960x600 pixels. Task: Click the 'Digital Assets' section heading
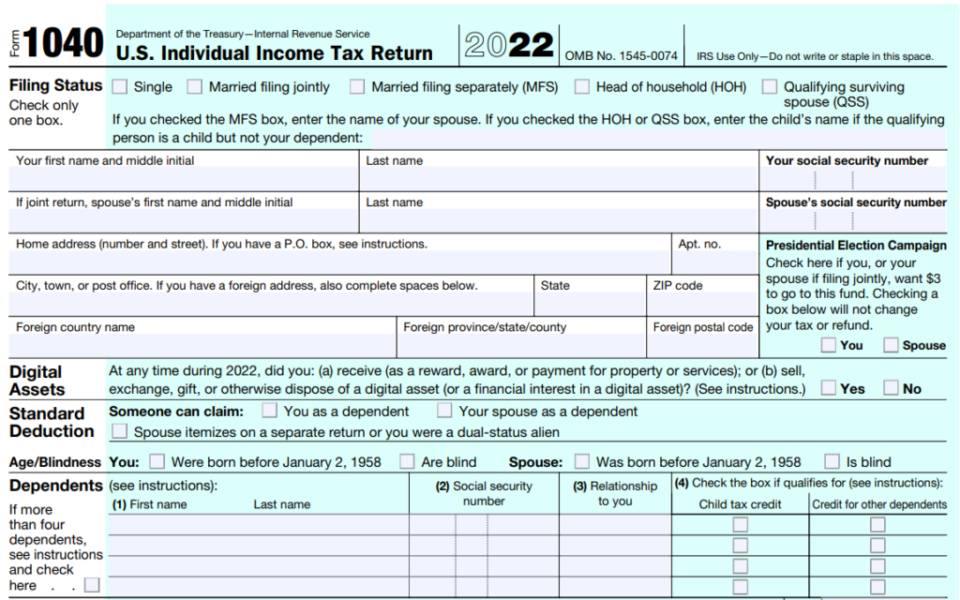(37, 381)
